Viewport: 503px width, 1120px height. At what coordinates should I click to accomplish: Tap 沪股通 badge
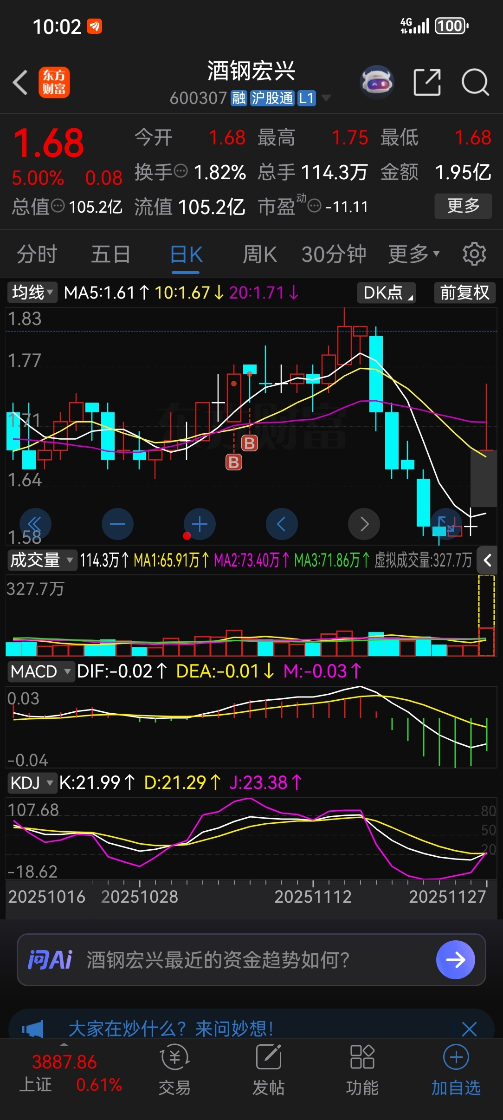pos(272,98)
